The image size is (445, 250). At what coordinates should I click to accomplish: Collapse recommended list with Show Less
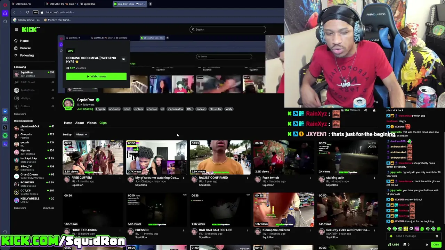point(48,208)
